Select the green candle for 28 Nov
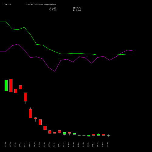The image size is (152, 152). click(x=64, y=133)
